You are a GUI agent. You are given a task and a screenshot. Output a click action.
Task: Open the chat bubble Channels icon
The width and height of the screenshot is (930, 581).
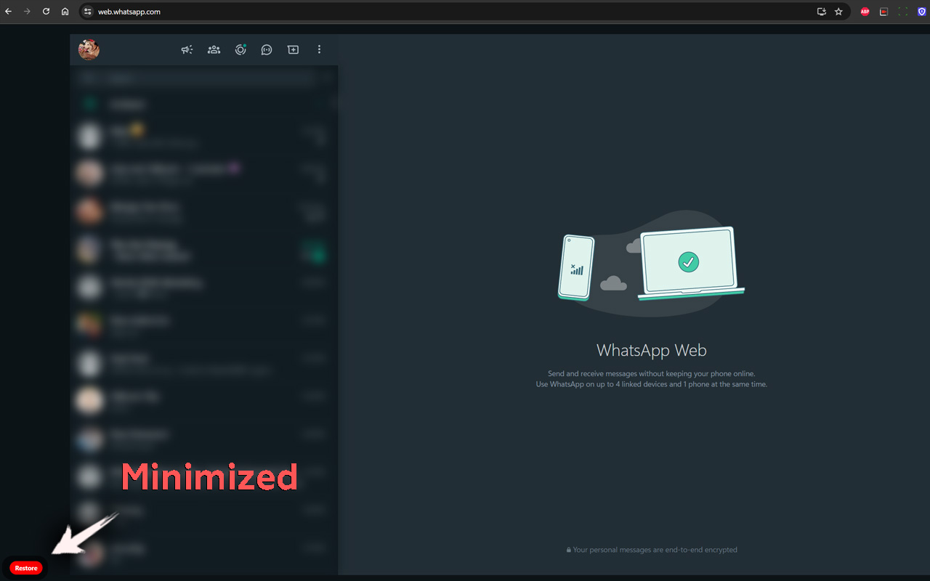click(x=267, y=49)
